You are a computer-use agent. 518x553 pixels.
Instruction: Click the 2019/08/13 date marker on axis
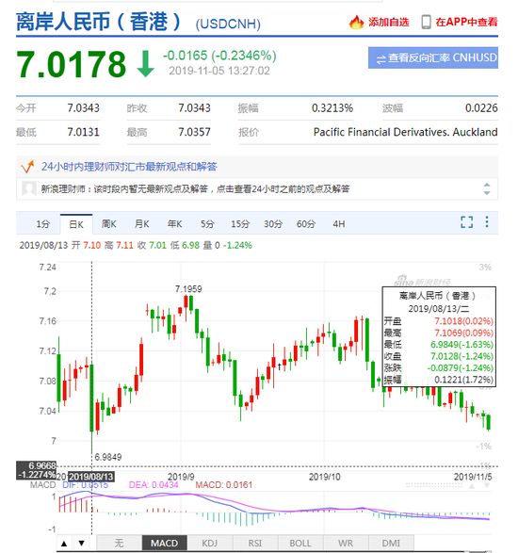tap(91, 477)
